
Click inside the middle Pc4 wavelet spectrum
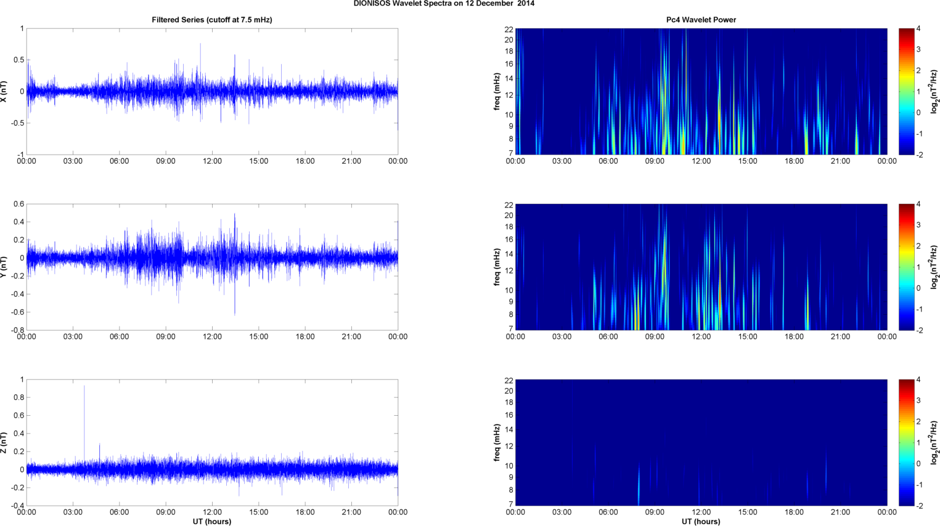click(701, 267)
